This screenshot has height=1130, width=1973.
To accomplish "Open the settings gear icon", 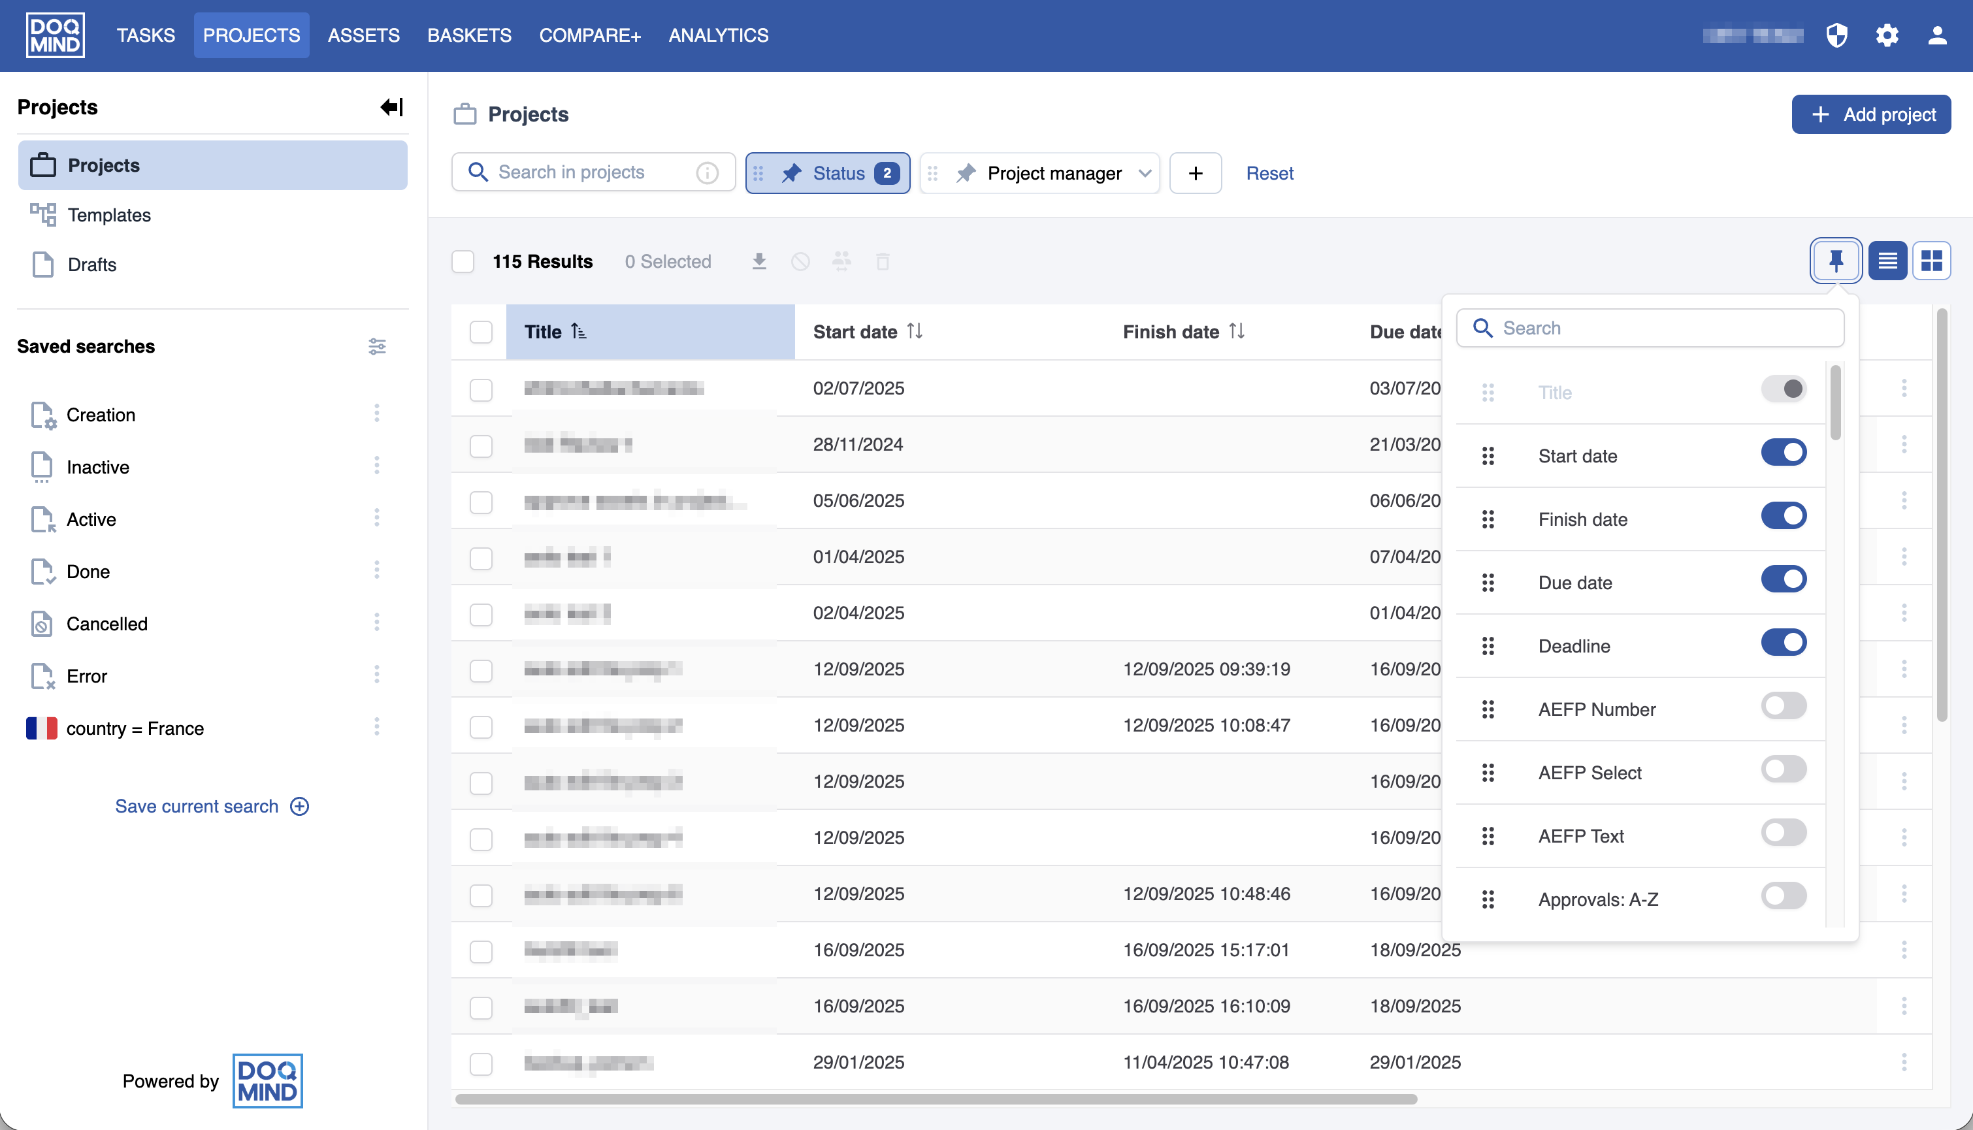I will [x=1887, y=36].
